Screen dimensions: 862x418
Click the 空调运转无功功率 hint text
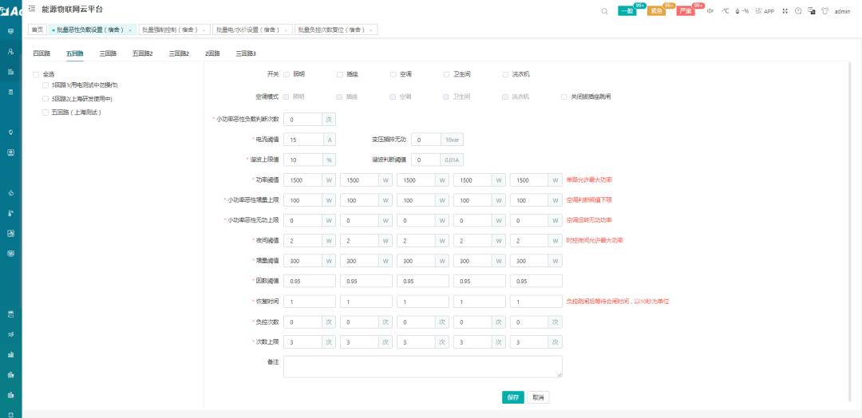(589, 220)
